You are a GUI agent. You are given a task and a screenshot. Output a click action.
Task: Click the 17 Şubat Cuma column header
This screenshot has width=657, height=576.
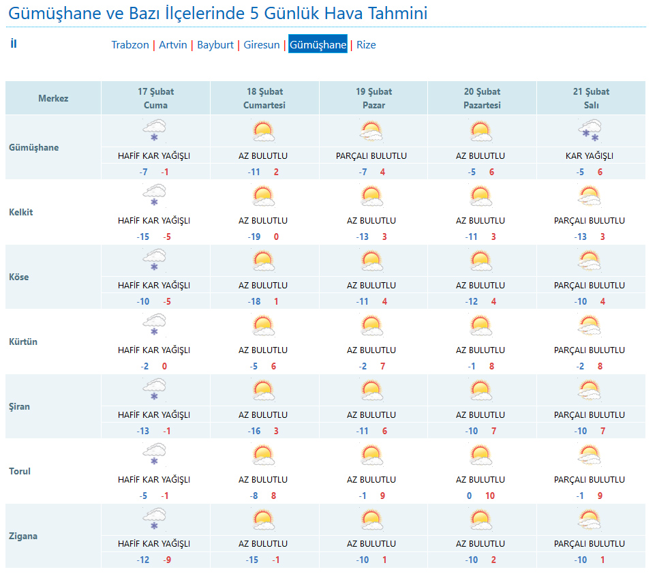(x=155, y=98)
